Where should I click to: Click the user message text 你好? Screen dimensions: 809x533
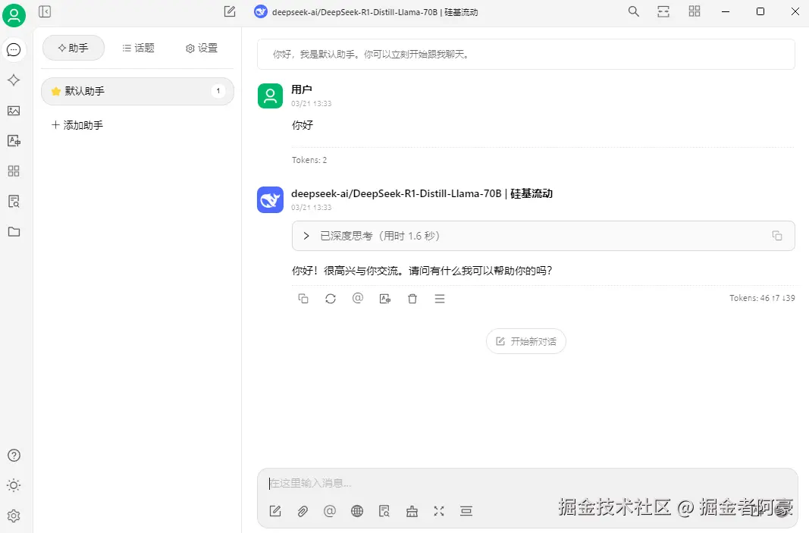point(303,125)
